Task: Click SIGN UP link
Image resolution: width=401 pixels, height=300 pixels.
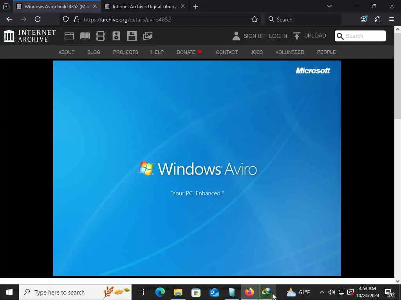Action: click(x=254, y=36)
